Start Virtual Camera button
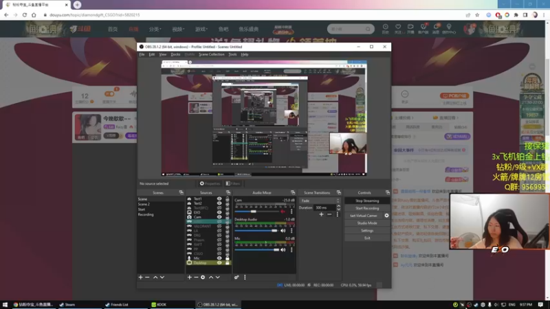The image size is (550, 309). click(x=364, y=216)
